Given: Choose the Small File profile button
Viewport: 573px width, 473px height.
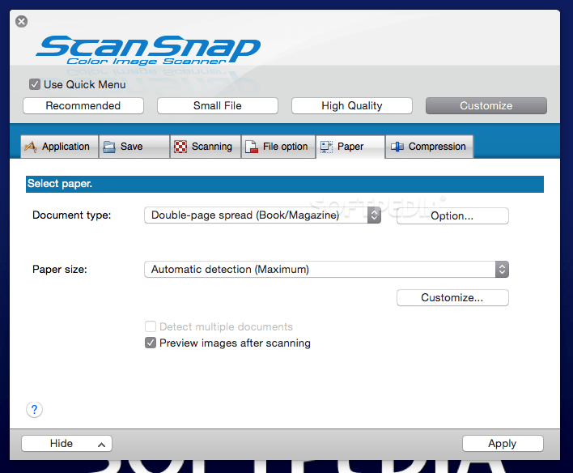Looking at the screenshot, I should (x=218, y=106).
